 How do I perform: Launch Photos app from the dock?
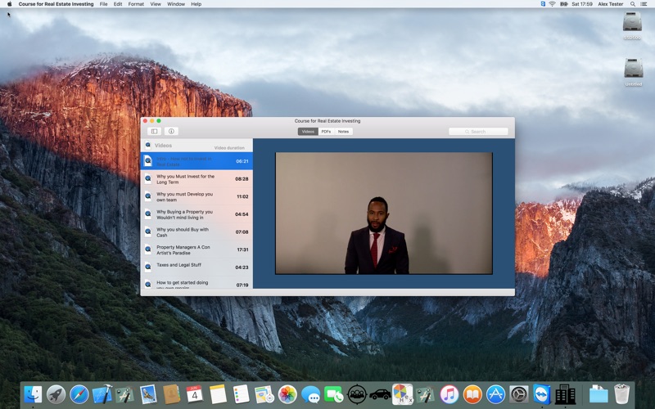[287, 394]
